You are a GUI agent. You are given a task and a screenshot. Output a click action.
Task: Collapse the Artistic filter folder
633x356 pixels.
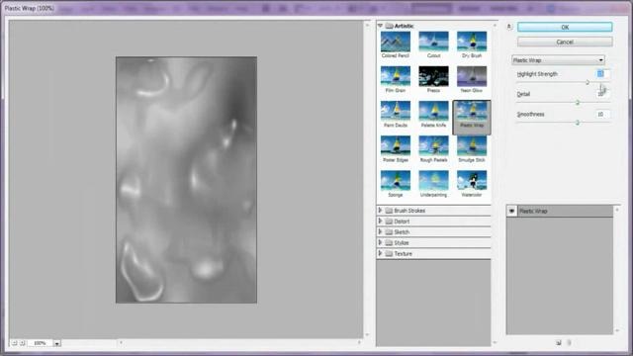coord(380,26)
